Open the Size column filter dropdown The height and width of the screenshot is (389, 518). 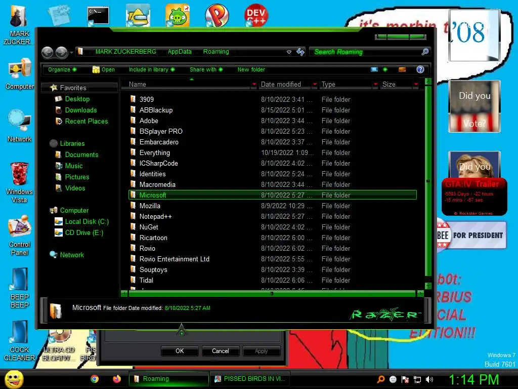pos(416,85)
